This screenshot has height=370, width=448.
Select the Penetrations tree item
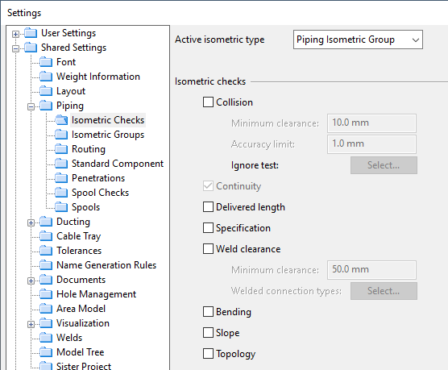pos(98,178)
